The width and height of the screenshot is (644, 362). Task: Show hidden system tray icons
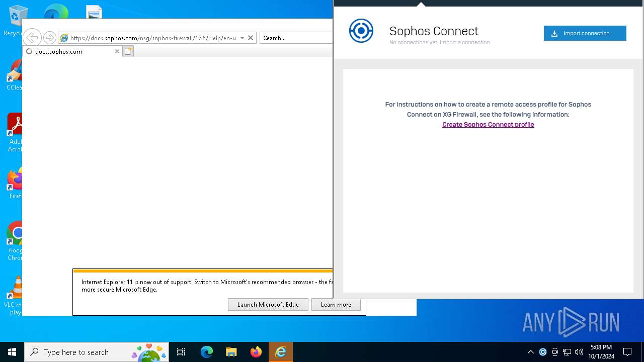click(x=530, y=352)
